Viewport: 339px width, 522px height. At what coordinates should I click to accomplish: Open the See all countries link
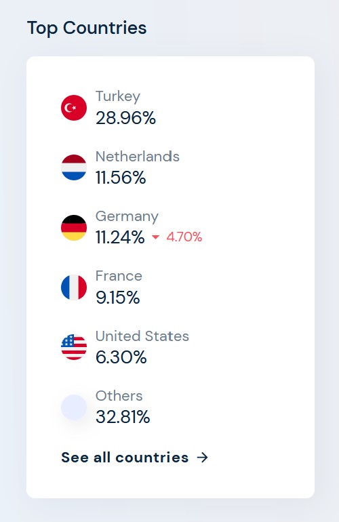(x=135, y=458)
